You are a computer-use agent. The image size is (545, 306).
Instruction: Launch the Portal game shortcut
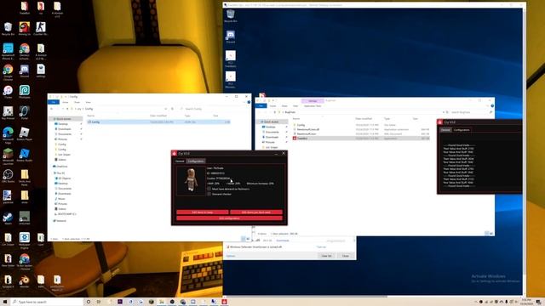tap(25, 113)
